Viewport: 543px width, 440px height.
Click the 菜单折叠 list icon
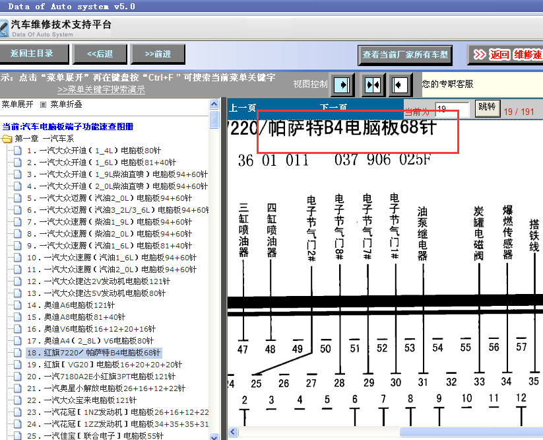point(43,104)
